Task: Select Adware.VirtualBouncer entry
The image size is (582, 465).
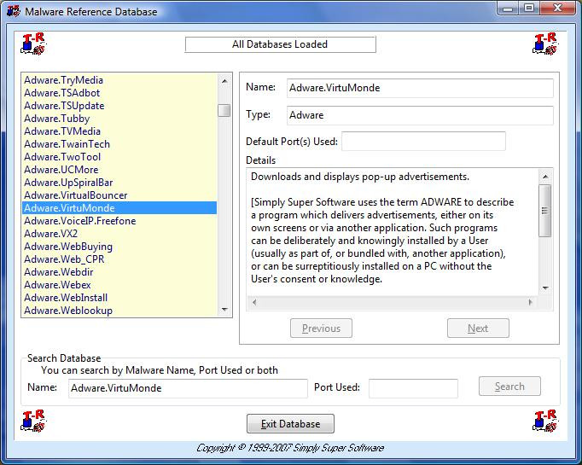Action: [119, 195]
